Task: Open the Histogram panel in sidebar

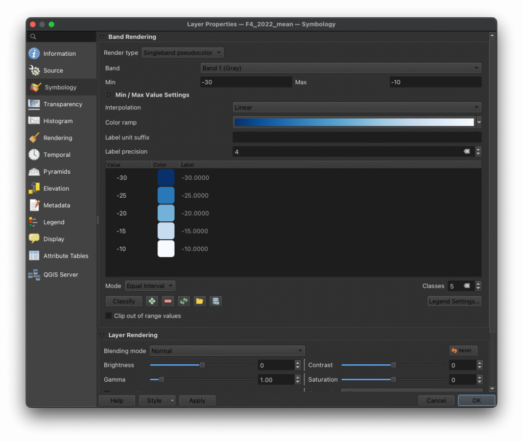Action: tap(58, 121)
